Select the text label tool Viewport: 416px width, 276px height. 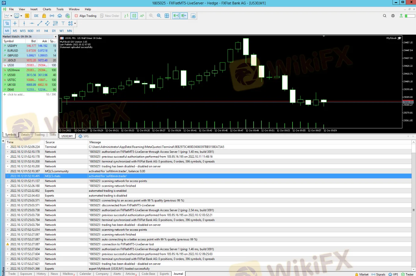[63, 23]
